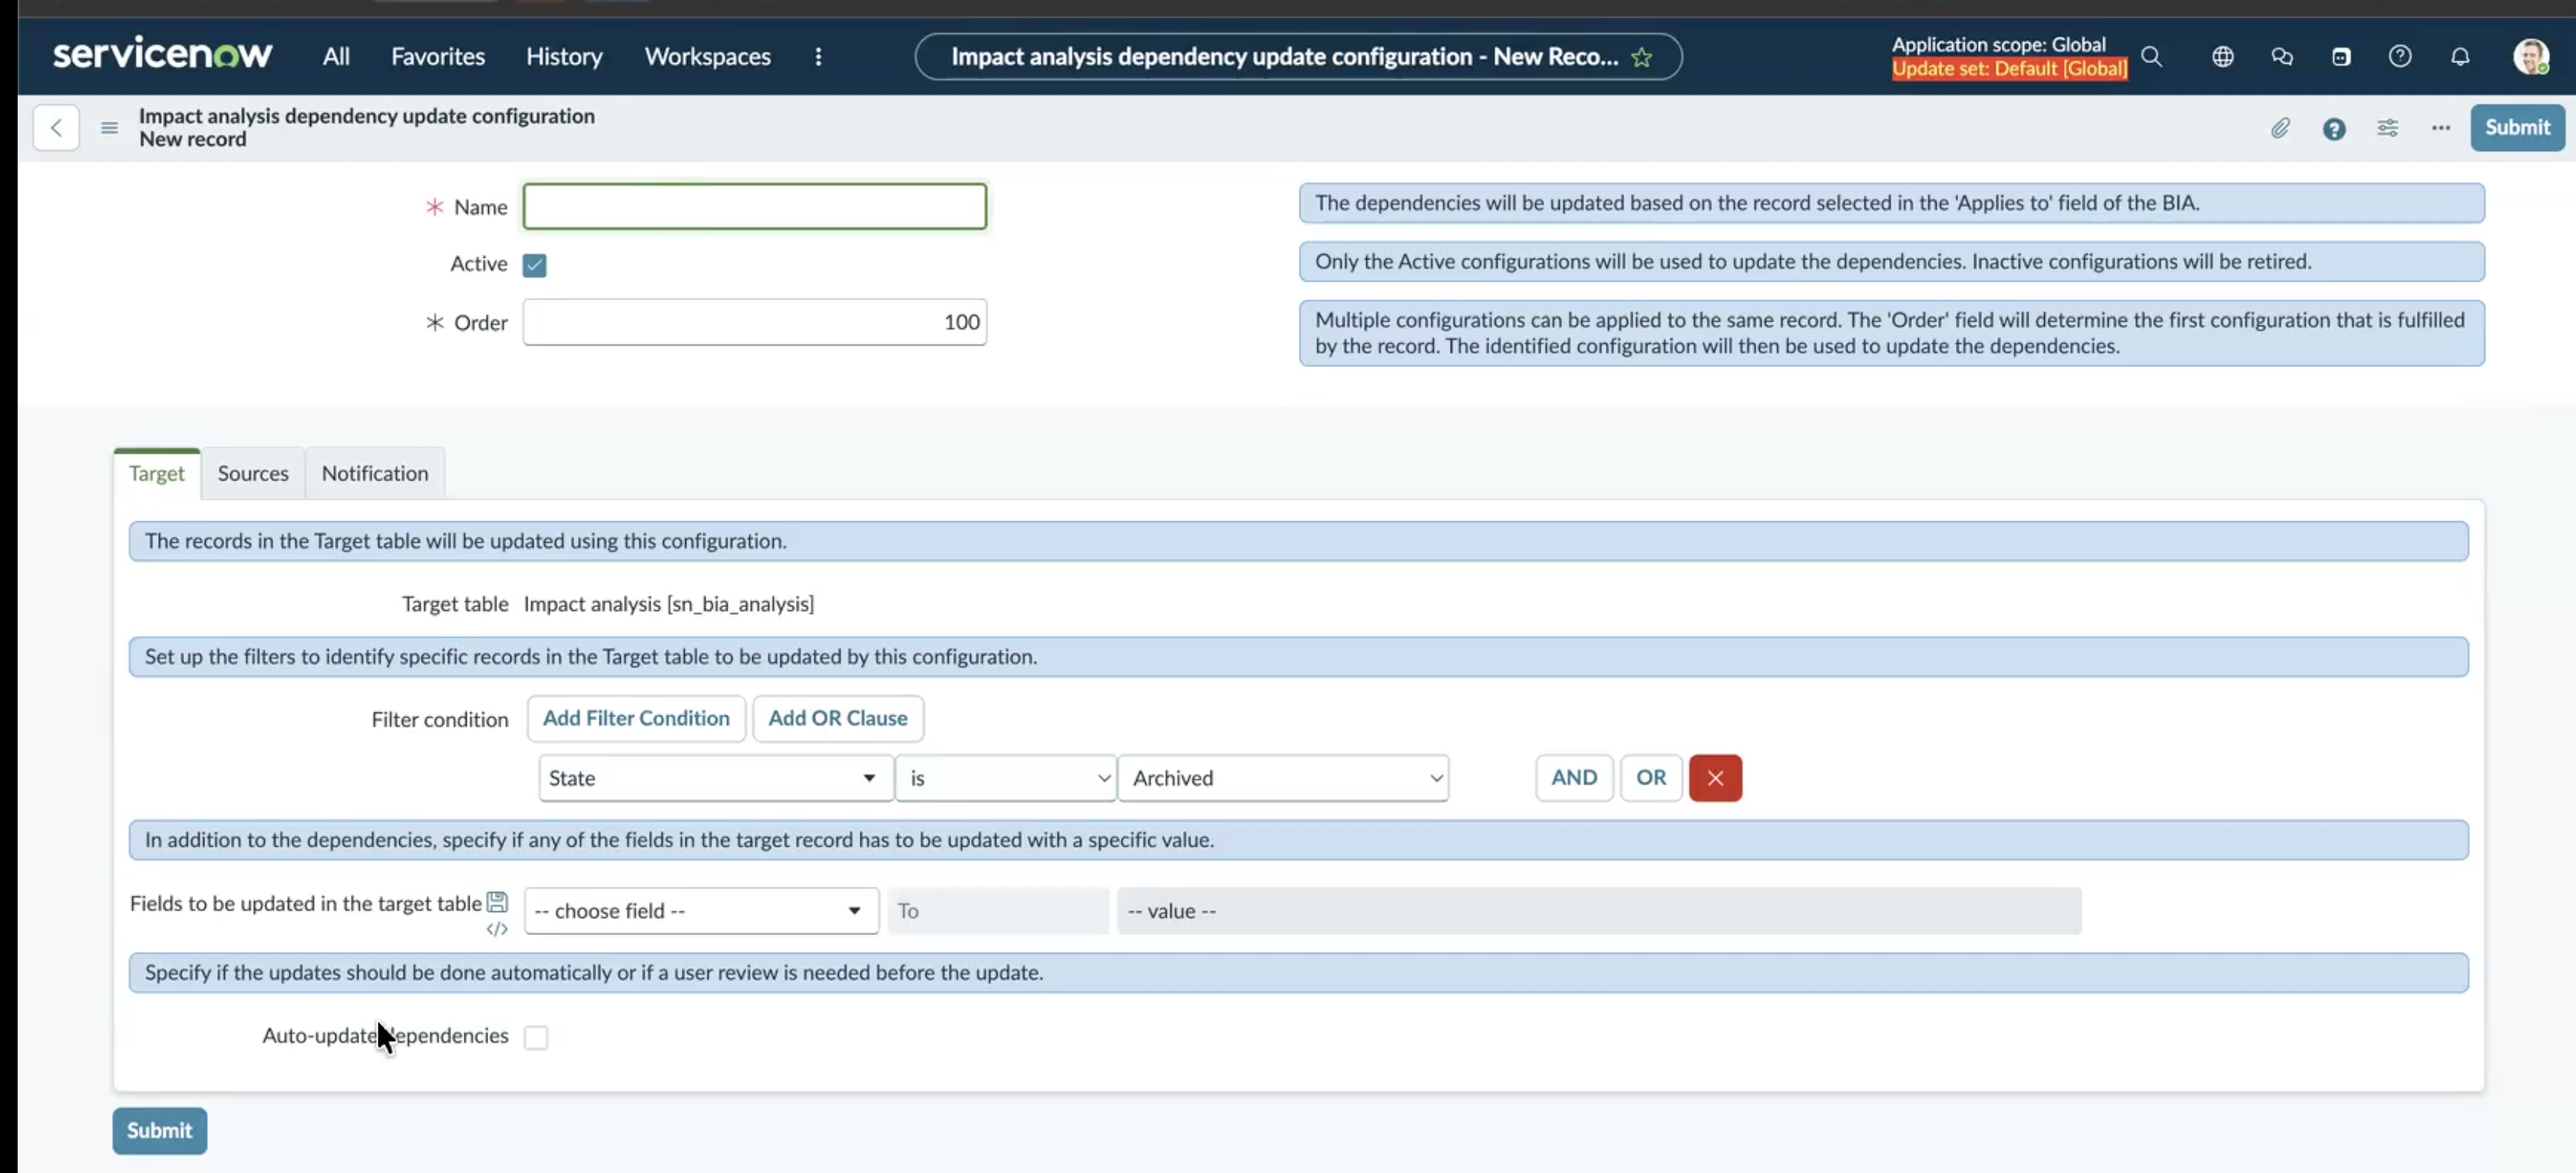This screenshot has height=1173, width=2576.
Task: Open the form help question icon
Action: pyautogui.click(x=2333, y=129)
